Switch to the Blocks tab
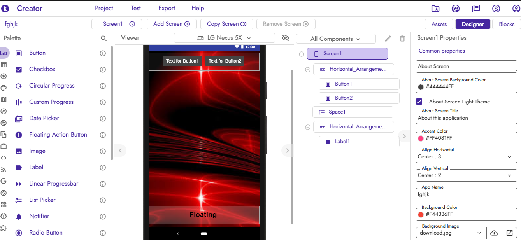The height and width of the screenshot is (240, 521). 506,24
